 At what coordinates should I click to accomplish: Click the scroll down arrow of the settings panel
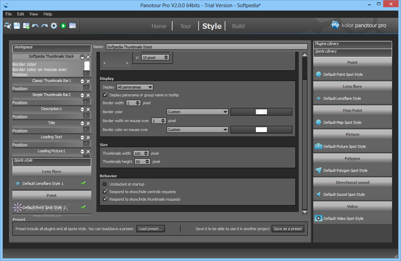coord(305,212)
